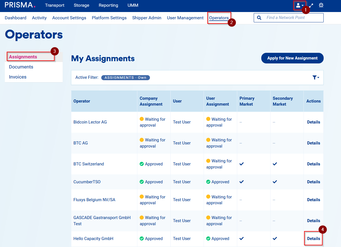This screenshot has height=247, width=341.
Task: Open the user profile icon menu
Action: pyautogui.click(x=299, y=5)
